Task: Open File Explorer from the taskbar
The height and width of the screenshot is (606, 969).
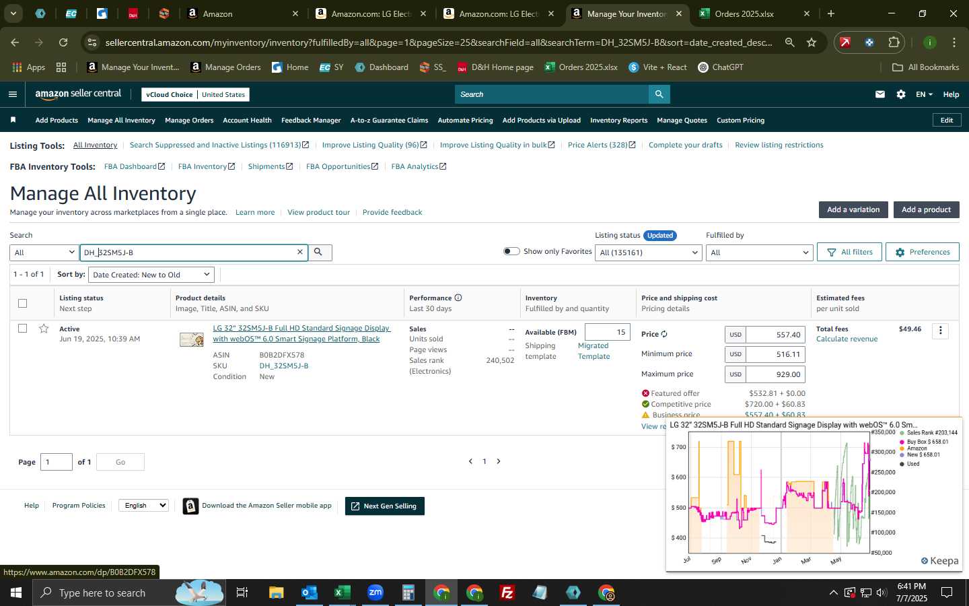Action: 276,593
